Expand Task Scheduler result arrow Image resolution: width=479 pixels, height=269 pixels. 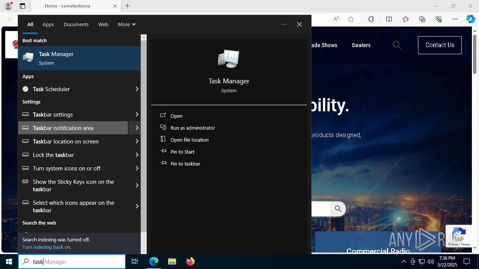coord(137,89)
